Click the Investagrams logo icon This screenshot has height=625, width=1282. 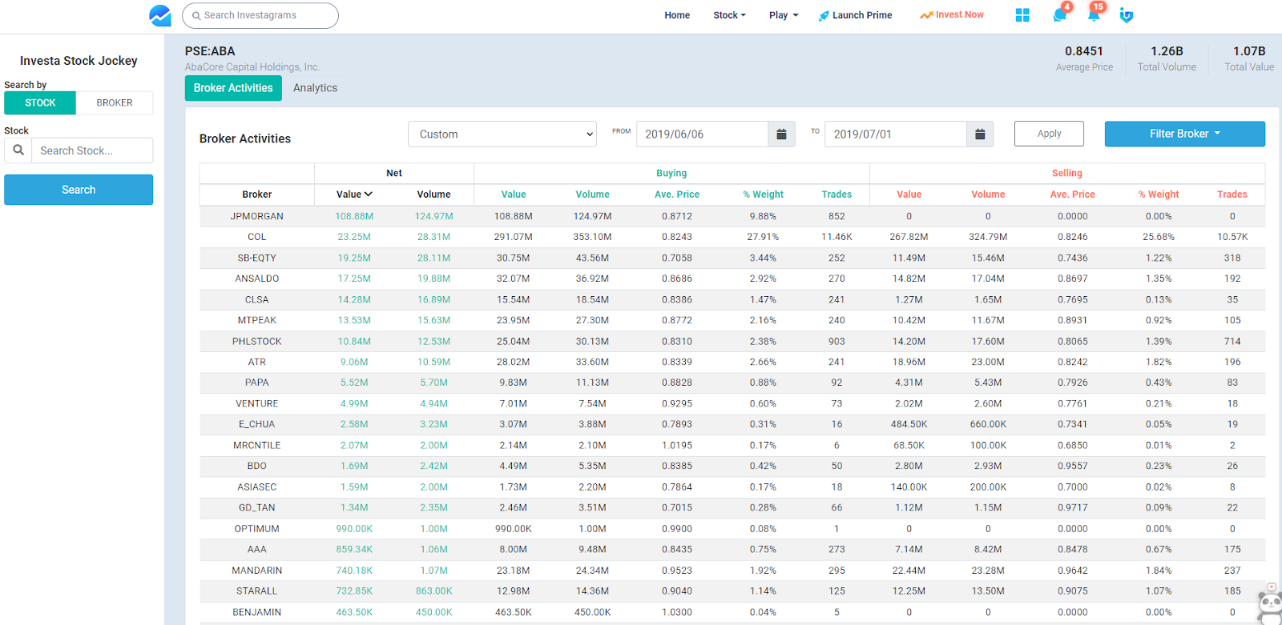[x=160, y=15]
